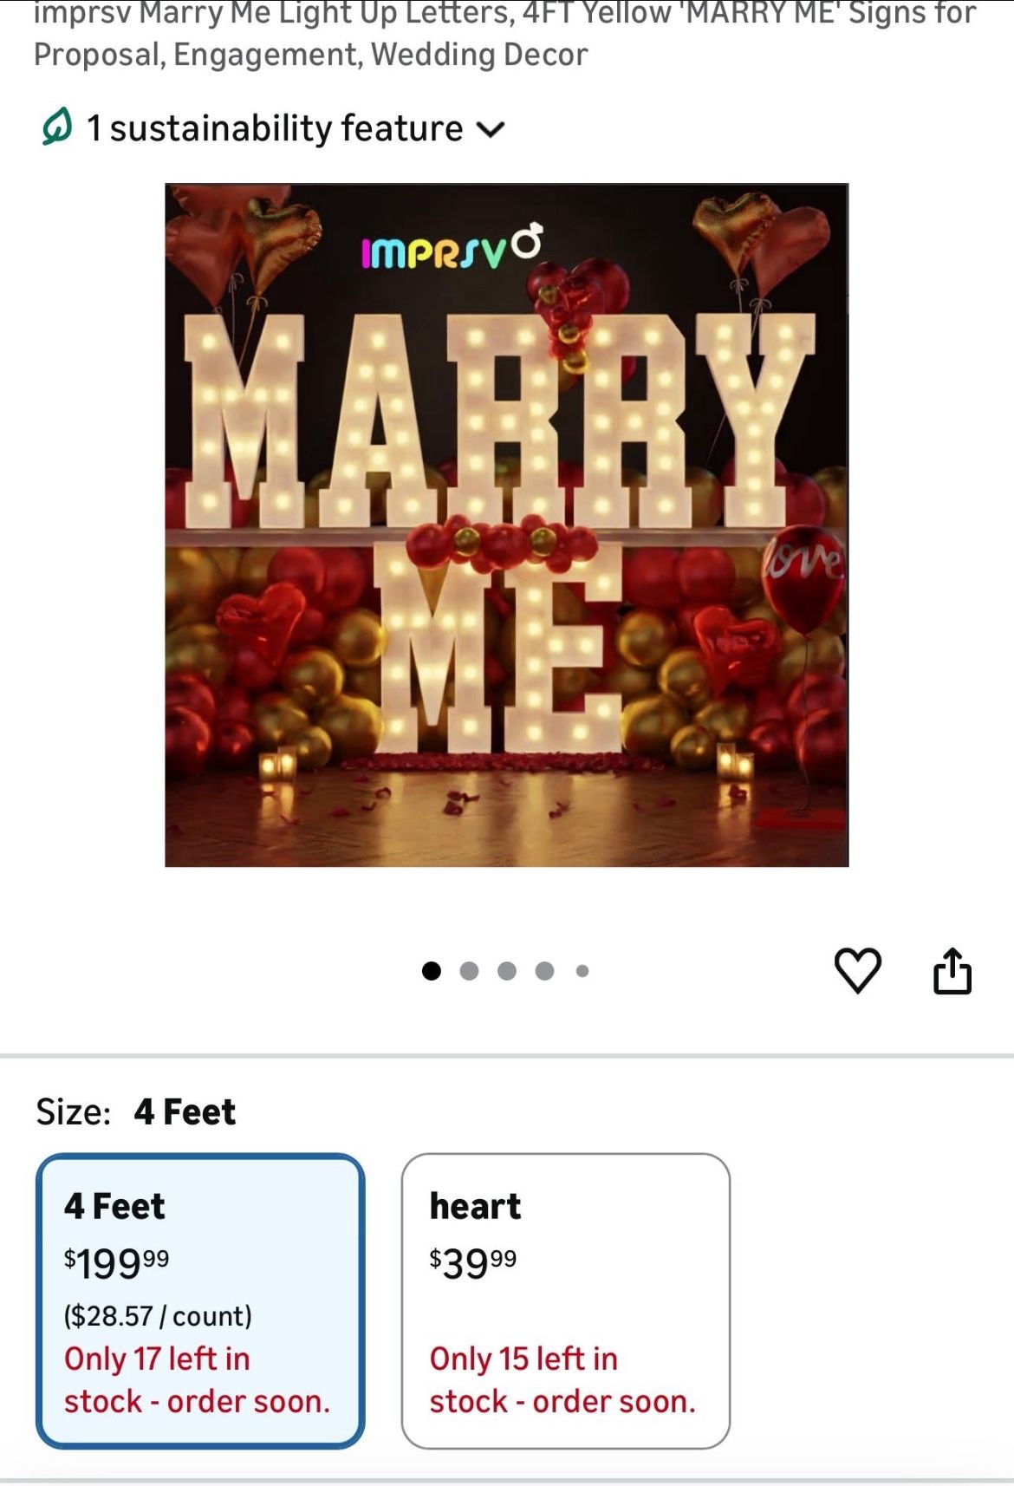Go to the fourth image dot
This screenshot has width=1014, height=1486.
pyautogui.click(x=544, y=971)
